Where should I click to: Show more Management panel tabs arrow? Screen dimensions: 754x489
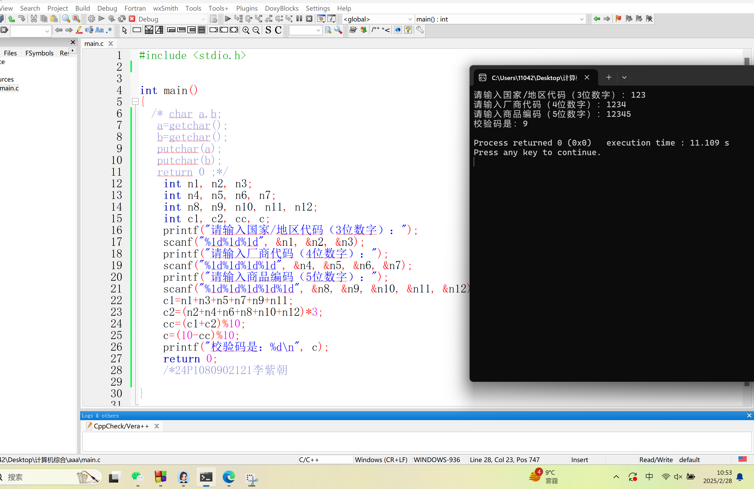(x=73, y=51)
